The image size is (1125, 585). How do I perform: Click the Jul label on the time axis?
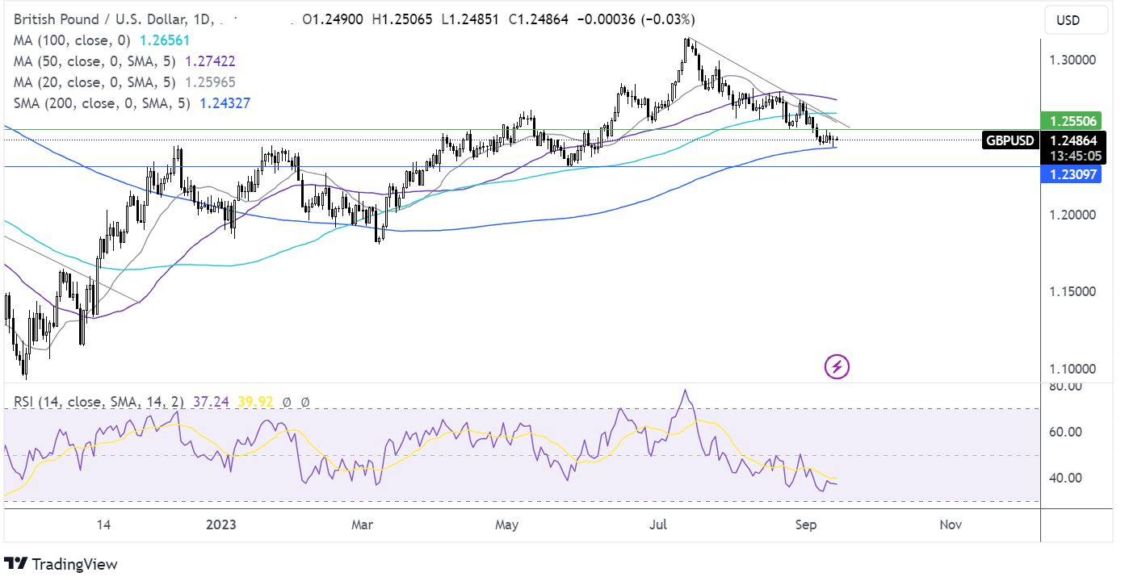click(x=659, y=525)
